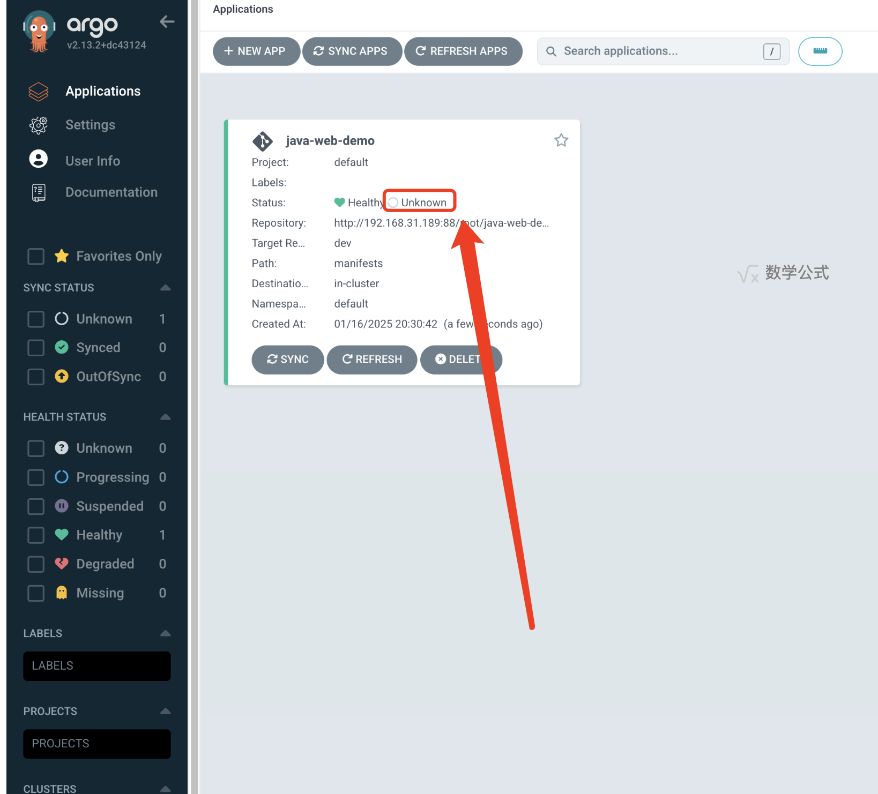This screenshot has height=794, width=878.
Task: Click the Documentation book icon
Action: (39, 192)
